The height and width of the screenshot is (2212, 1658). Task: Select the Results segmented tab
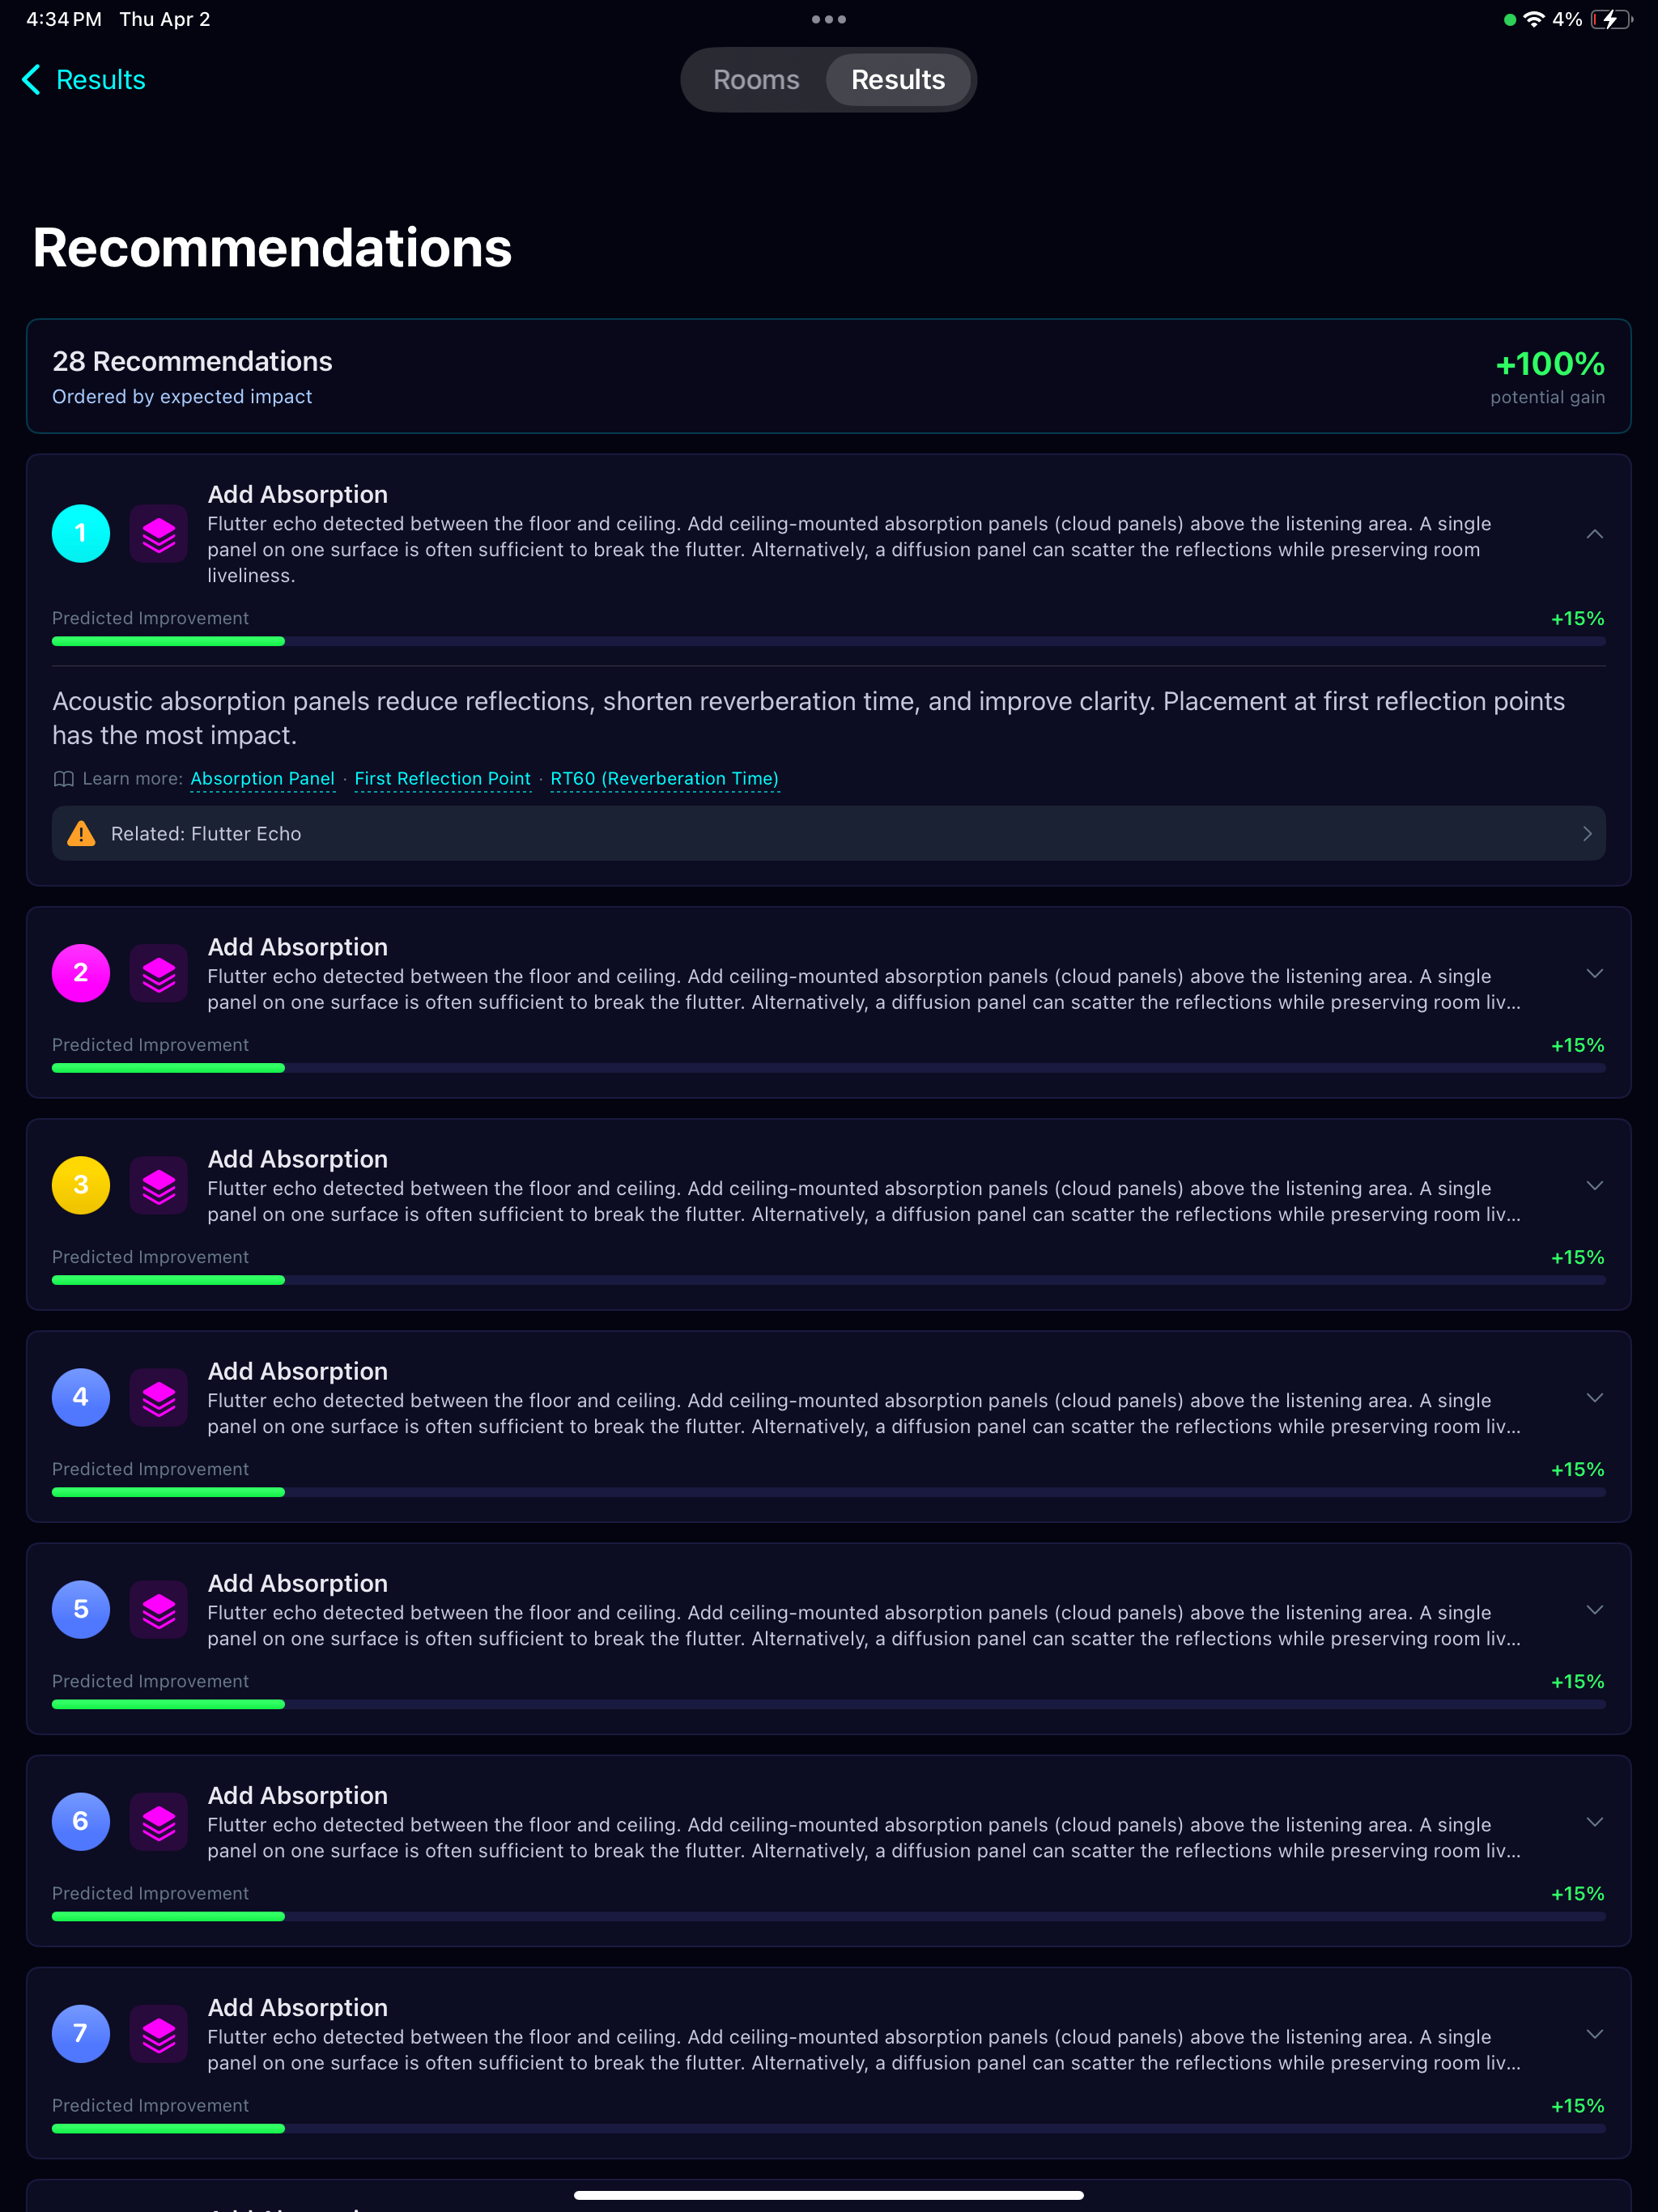pyautogui.click(x=898, y=80)
